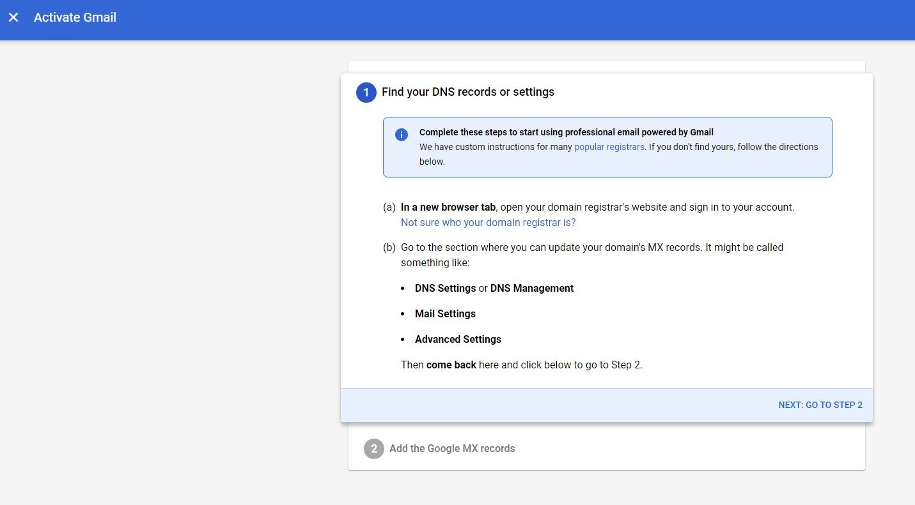The height and width of the screenshot is (505, 915).
Task: Expand the 'Add the Google MX records' step
Action: tap(451, 449)
